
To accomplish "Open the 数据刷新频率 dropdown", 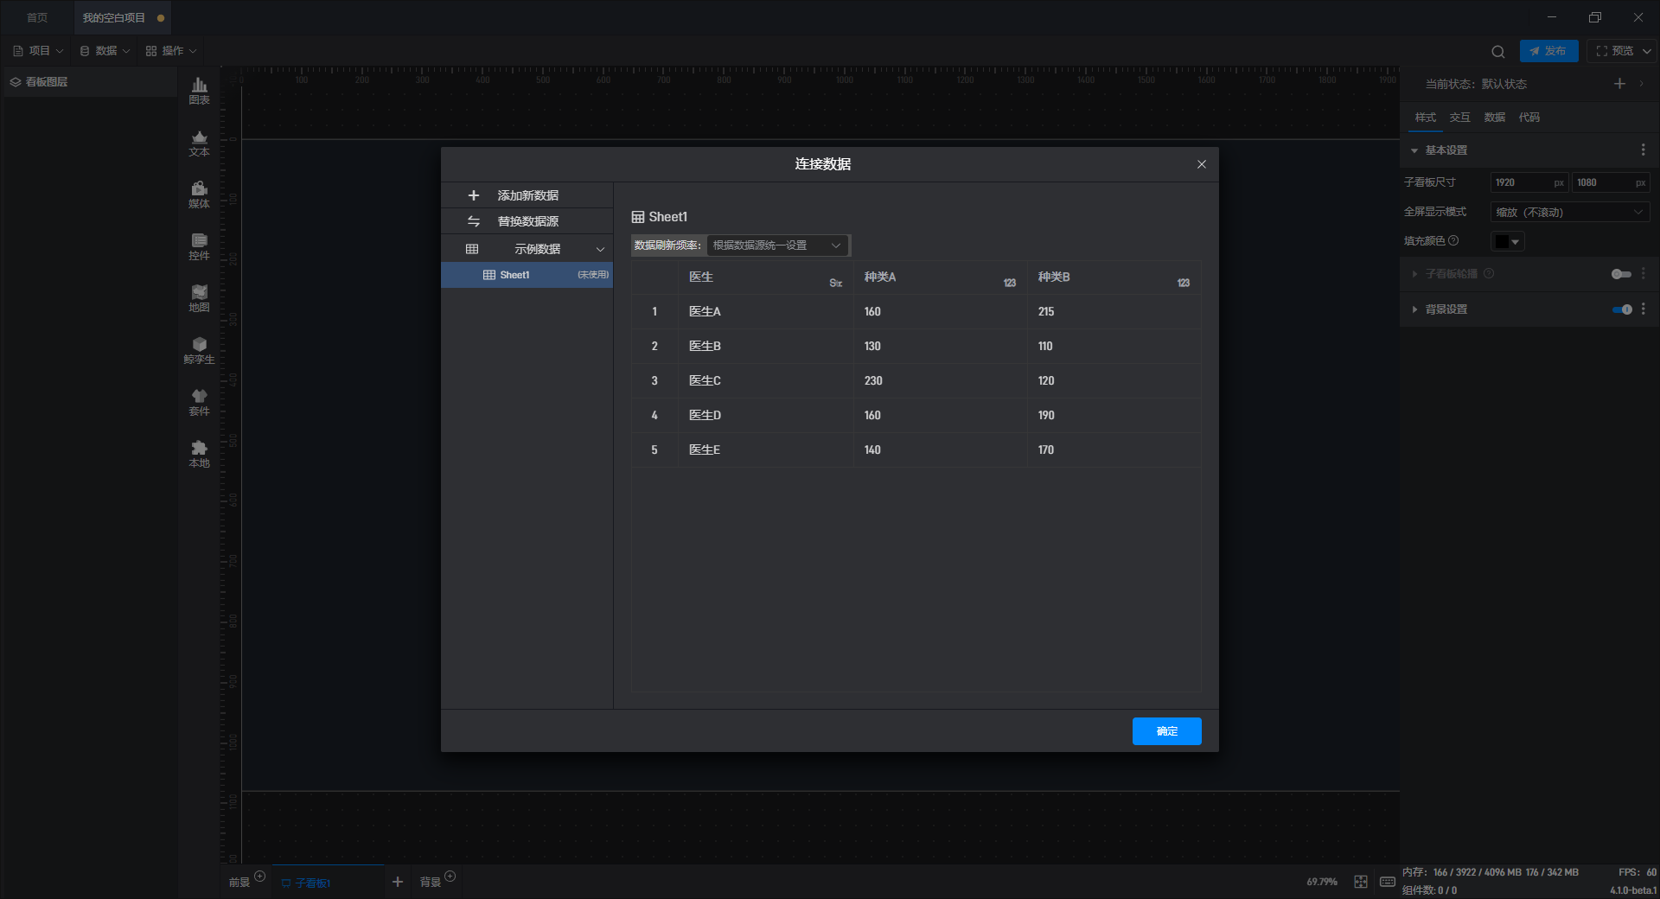I will click(777, 245).
